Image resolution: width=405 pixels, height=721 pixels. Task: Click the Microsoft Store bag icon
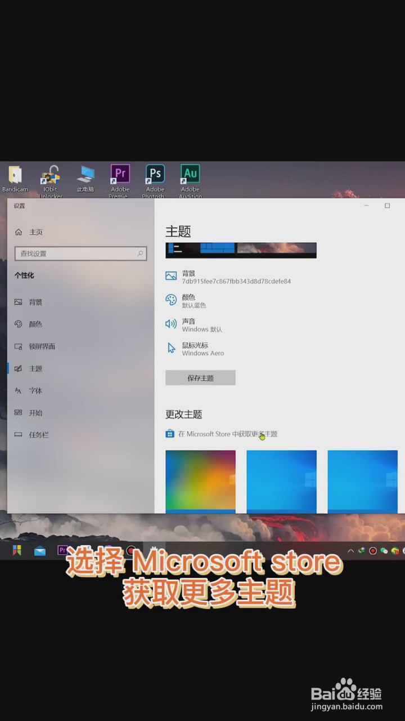tap(170, 434)
